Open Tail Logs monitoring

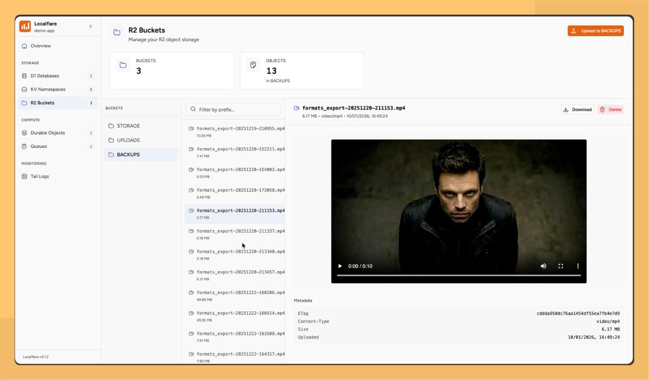point(58,176)
